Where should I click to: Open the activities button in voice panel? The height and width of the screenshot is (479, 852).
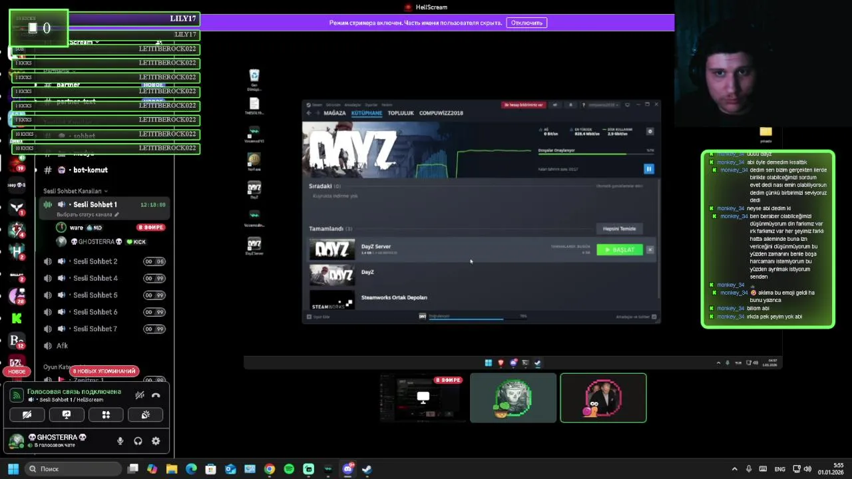106,414
